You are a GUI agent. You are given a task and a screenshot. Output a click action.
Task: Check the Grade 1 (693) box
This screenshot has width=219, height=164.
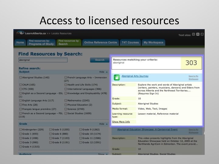(x=21, y=134)
